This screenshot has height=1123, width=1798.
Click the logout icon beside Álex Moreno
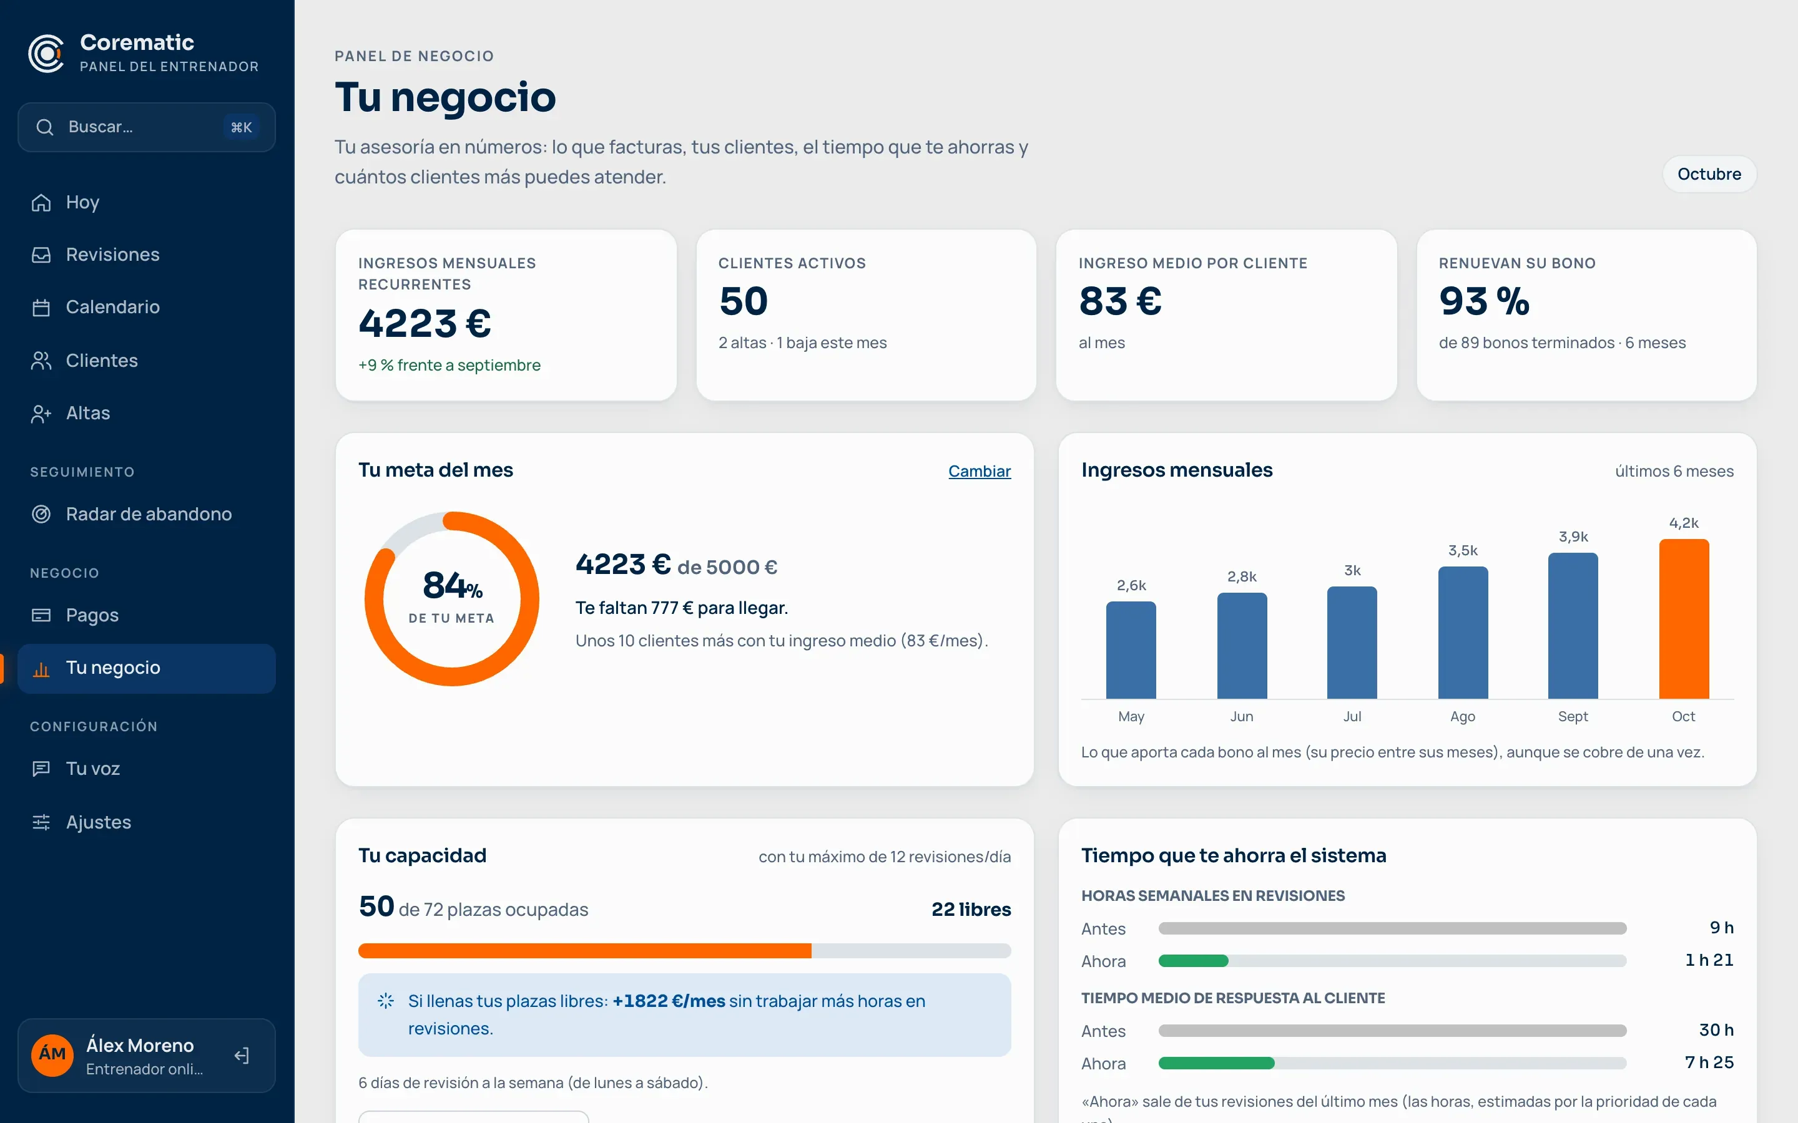(242, 1056)
